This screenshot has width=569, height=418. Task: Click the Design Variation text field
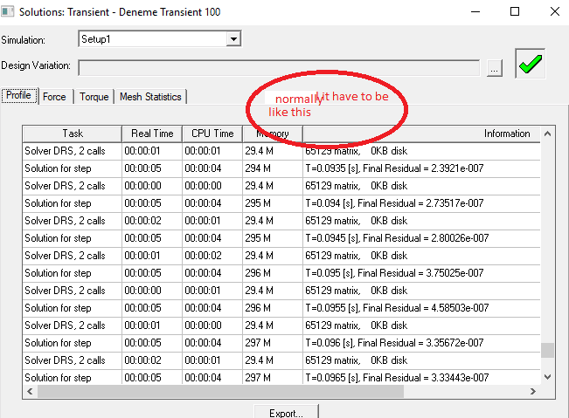(278, 68)
